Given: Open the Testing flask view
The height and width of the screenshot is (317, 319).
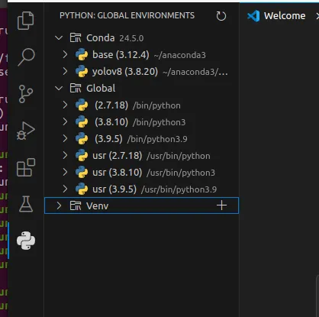Looking at the screenshot, I should [x=26, y=204].
